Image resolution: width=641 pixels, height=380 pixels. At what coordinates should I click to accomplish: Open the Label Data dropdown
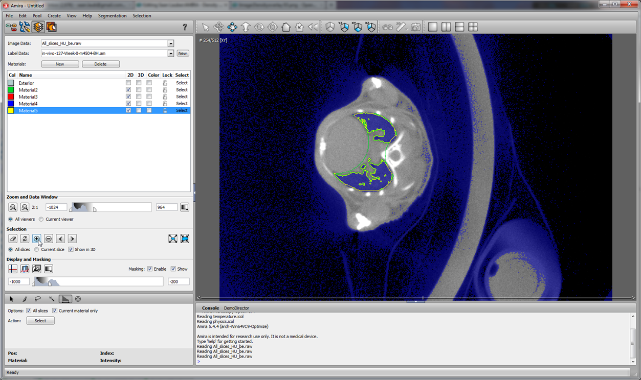pos(171,54)
